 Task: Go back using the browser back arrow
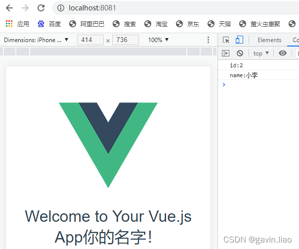9,8
